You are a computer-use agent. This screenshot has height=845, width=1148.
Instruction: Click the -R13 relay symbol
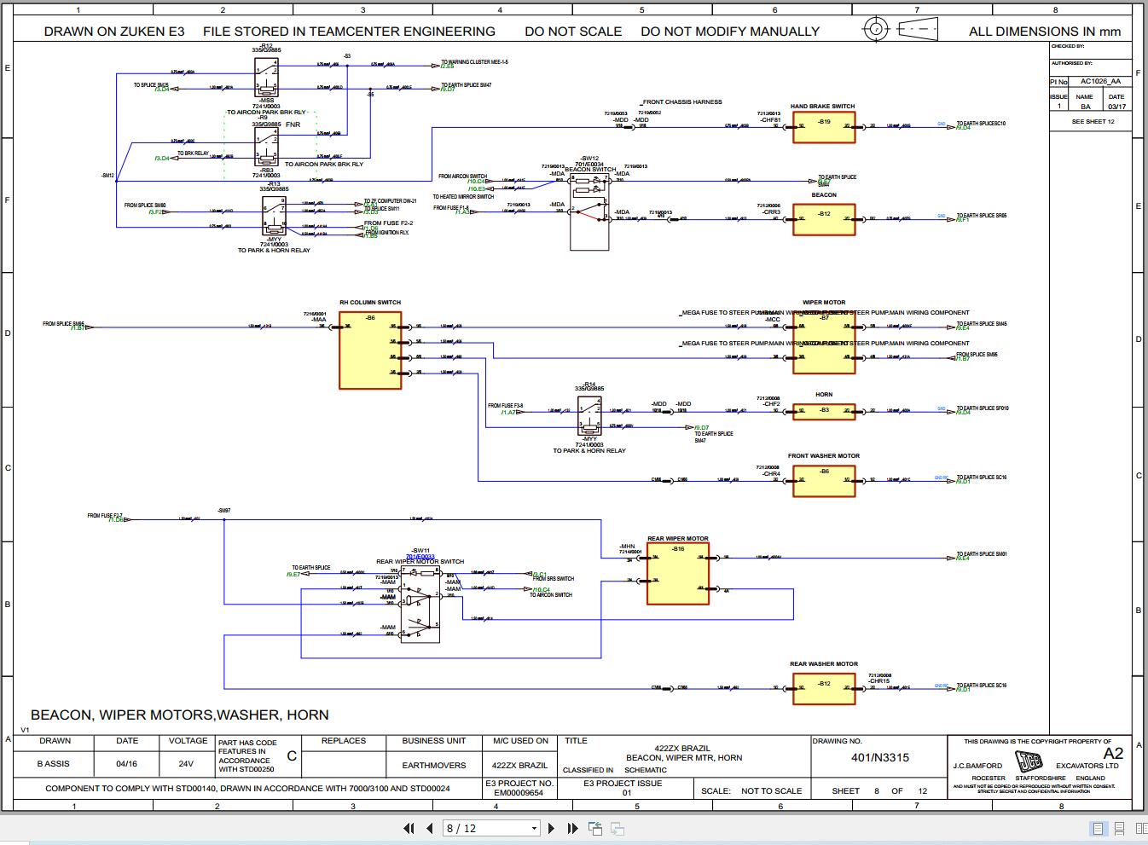pyautogui.click(x=275, y=215)
